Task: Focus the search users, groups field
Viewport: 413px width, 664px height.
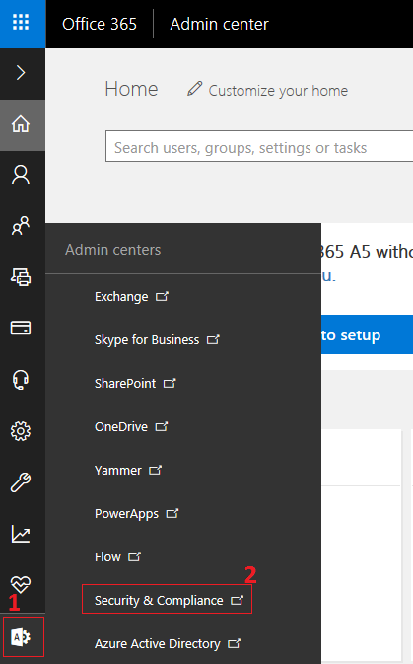Action: [x=259, y=147]
